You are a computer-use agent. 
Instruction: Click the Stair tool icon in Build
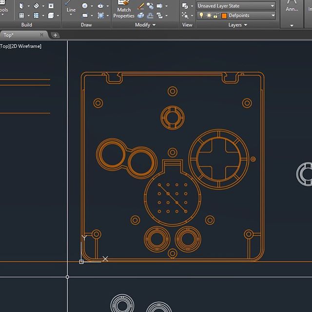37,6
